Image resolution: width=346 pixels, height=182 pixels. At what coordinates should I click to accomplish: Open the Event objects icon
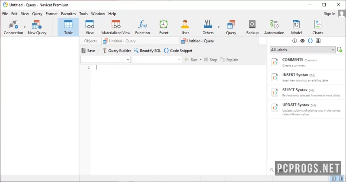(x=164, y=27)
